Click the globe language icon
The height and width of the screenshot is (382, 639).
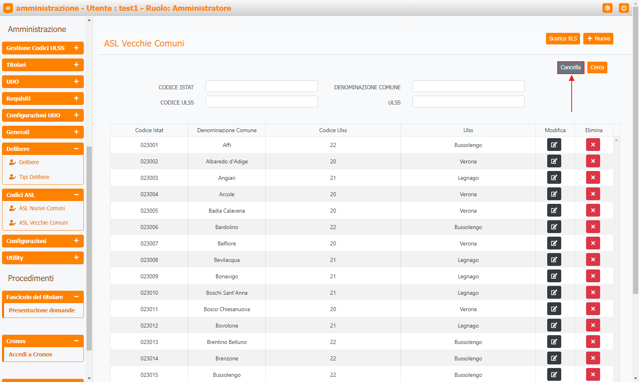[607, 8]
